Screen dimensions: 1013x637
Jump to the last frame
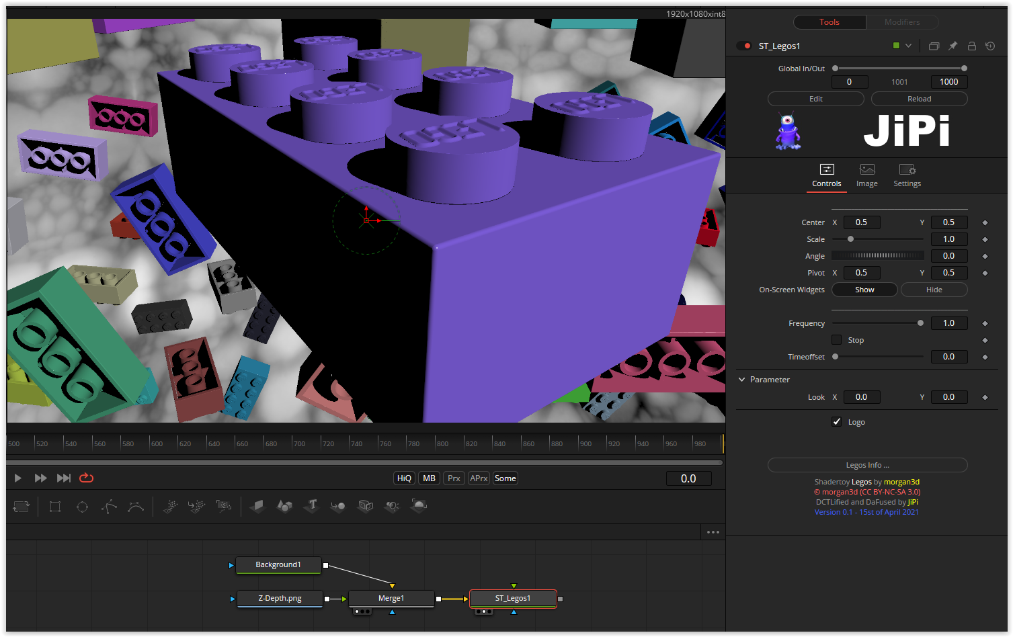(64, 478)
